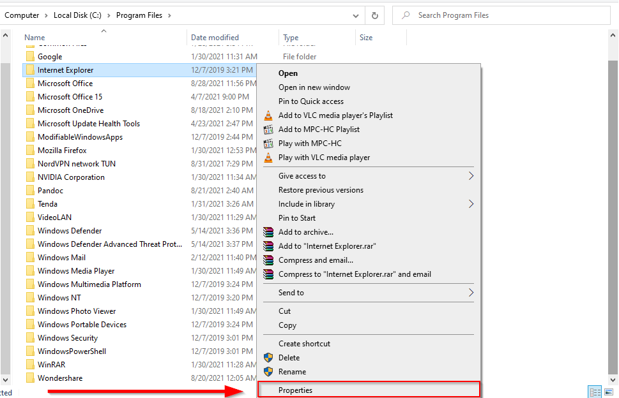Select the Windows Photo Viewer folder name
Screen dimensions: 619x398
[x=77, y=311]
